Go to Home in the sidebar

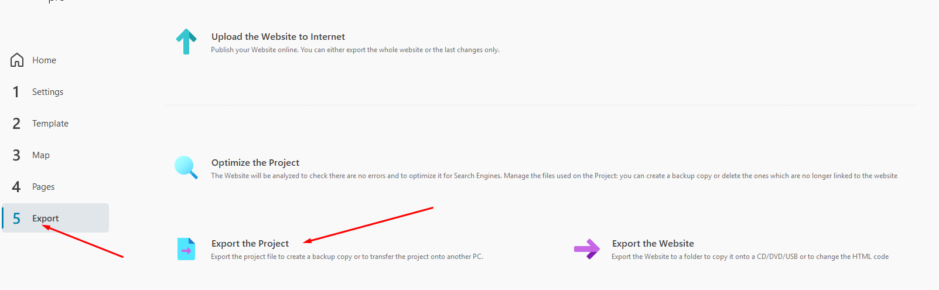tap(44, 60)
